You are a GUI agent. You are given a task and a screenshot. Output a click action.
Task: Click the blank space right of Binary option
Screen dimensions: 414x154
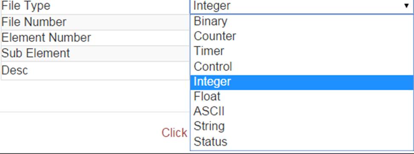coord(320,22)
